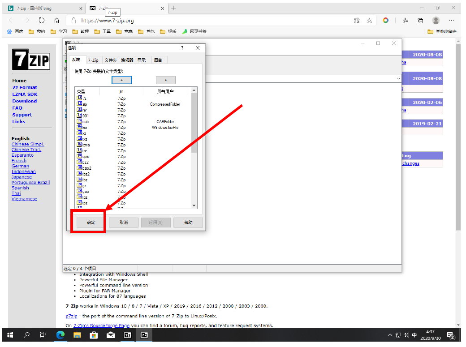Click the plus button above jin column
466x347 pixels.
(x=121, y=80)
